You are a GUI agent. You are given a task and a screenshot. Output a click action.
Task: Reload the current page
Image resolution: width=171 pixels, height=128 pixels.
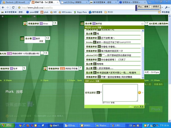pos(13,7)
